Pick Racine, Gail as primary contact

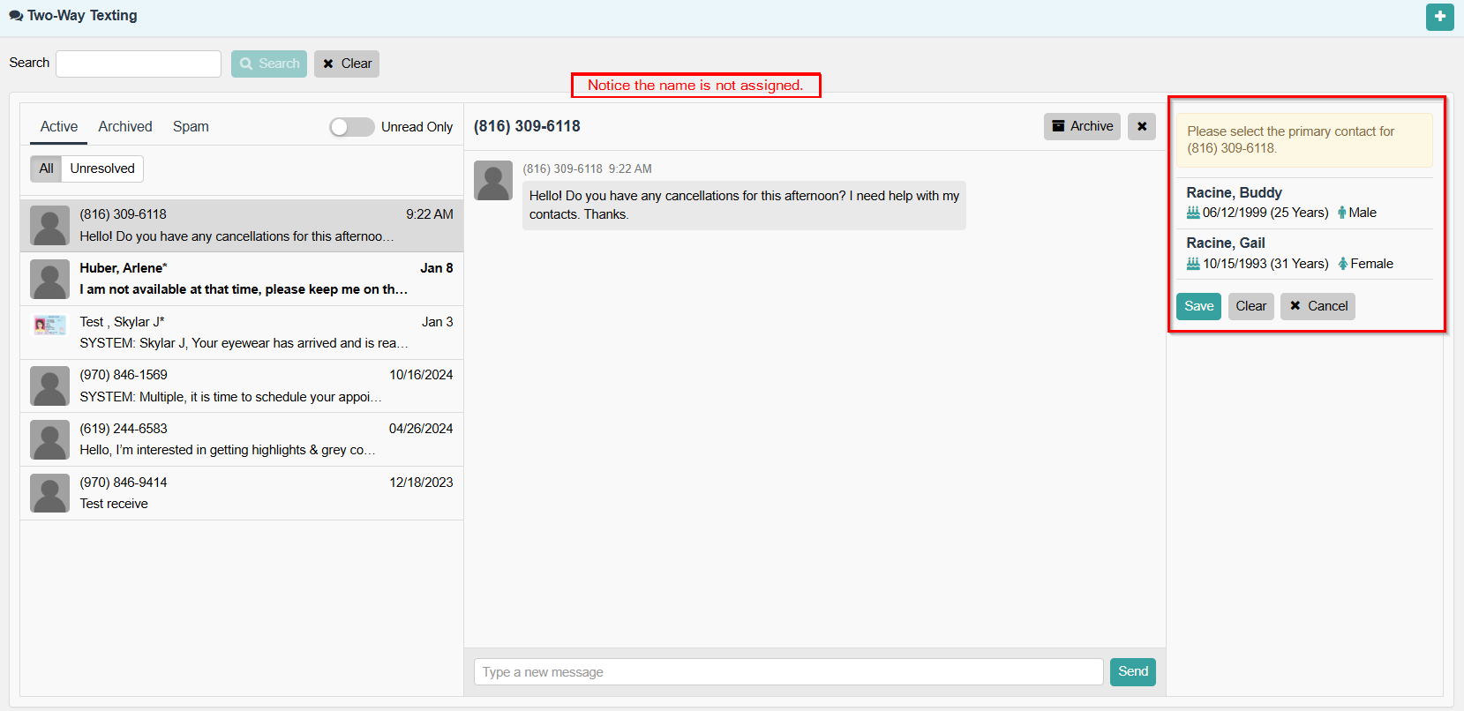(1225, 243)
